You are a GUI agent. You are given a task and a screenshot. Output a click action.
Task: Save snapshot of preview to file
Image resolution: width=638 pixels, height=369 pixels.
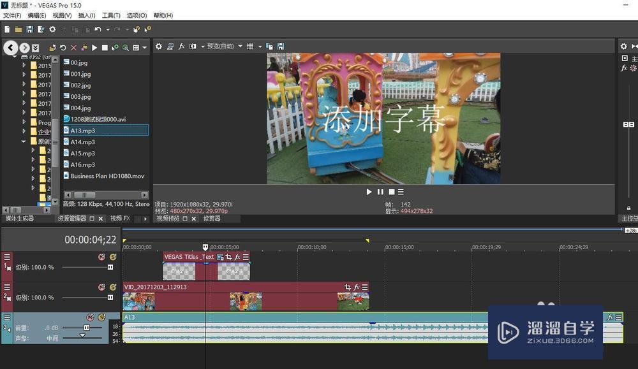point(281,47)
